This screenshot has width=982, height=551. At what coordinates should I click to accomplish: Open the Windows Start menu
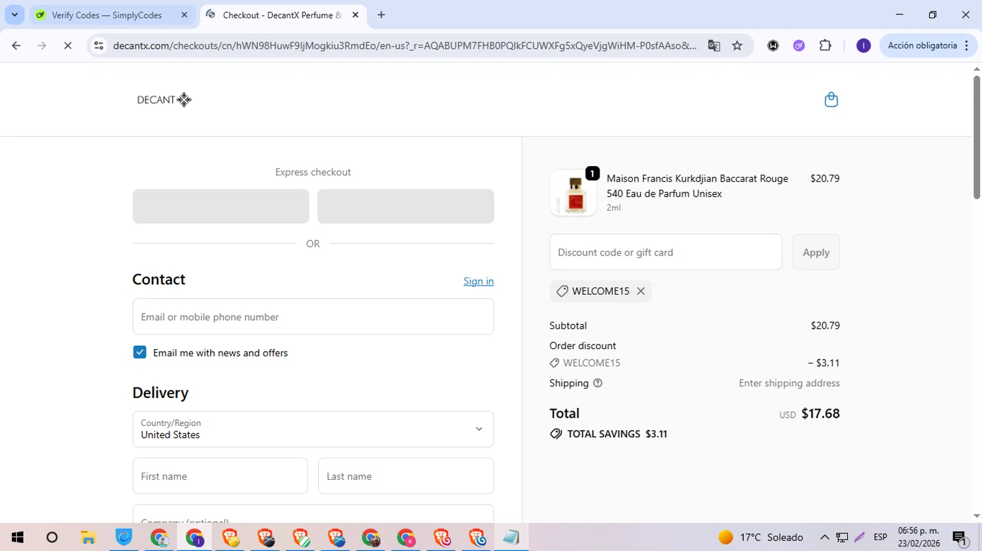click(18, 537)
